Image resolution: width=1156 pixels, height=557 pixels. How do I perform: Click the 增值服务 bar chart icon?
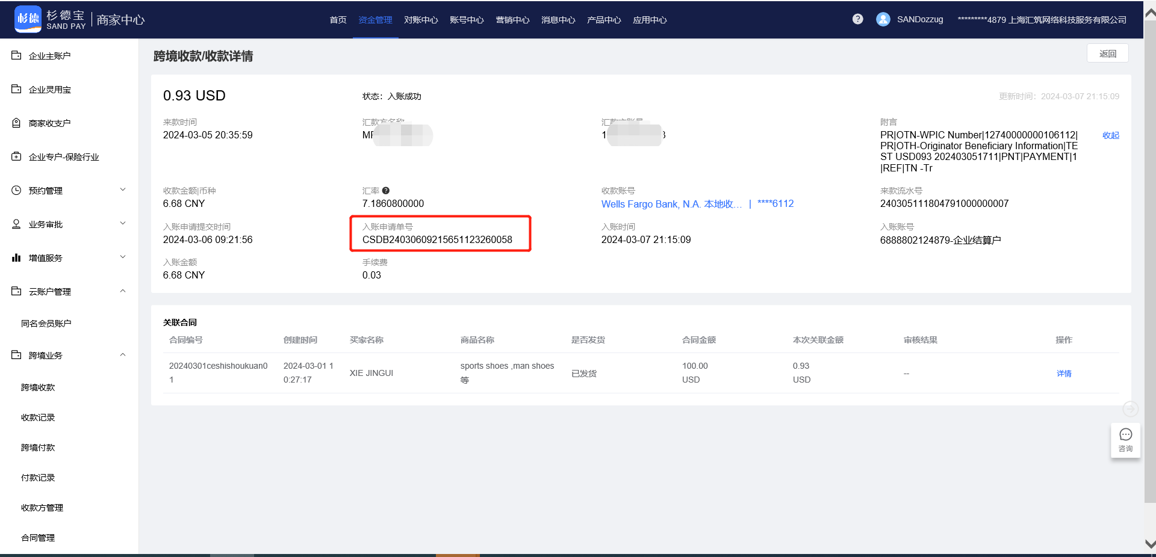[16, 257]
